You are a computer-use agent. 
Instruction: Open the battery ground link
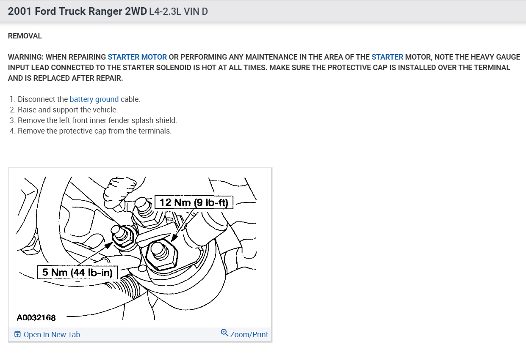(x=94, y=99)
